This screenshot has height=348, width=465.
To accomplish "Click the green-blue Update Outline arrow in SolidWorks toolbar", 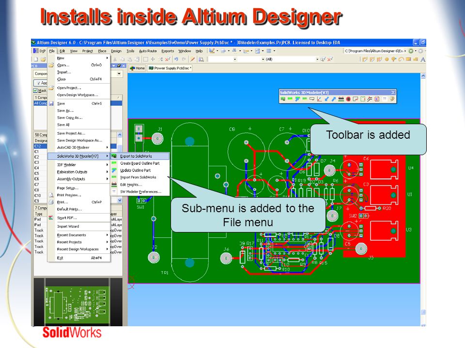I will (297, 99).
